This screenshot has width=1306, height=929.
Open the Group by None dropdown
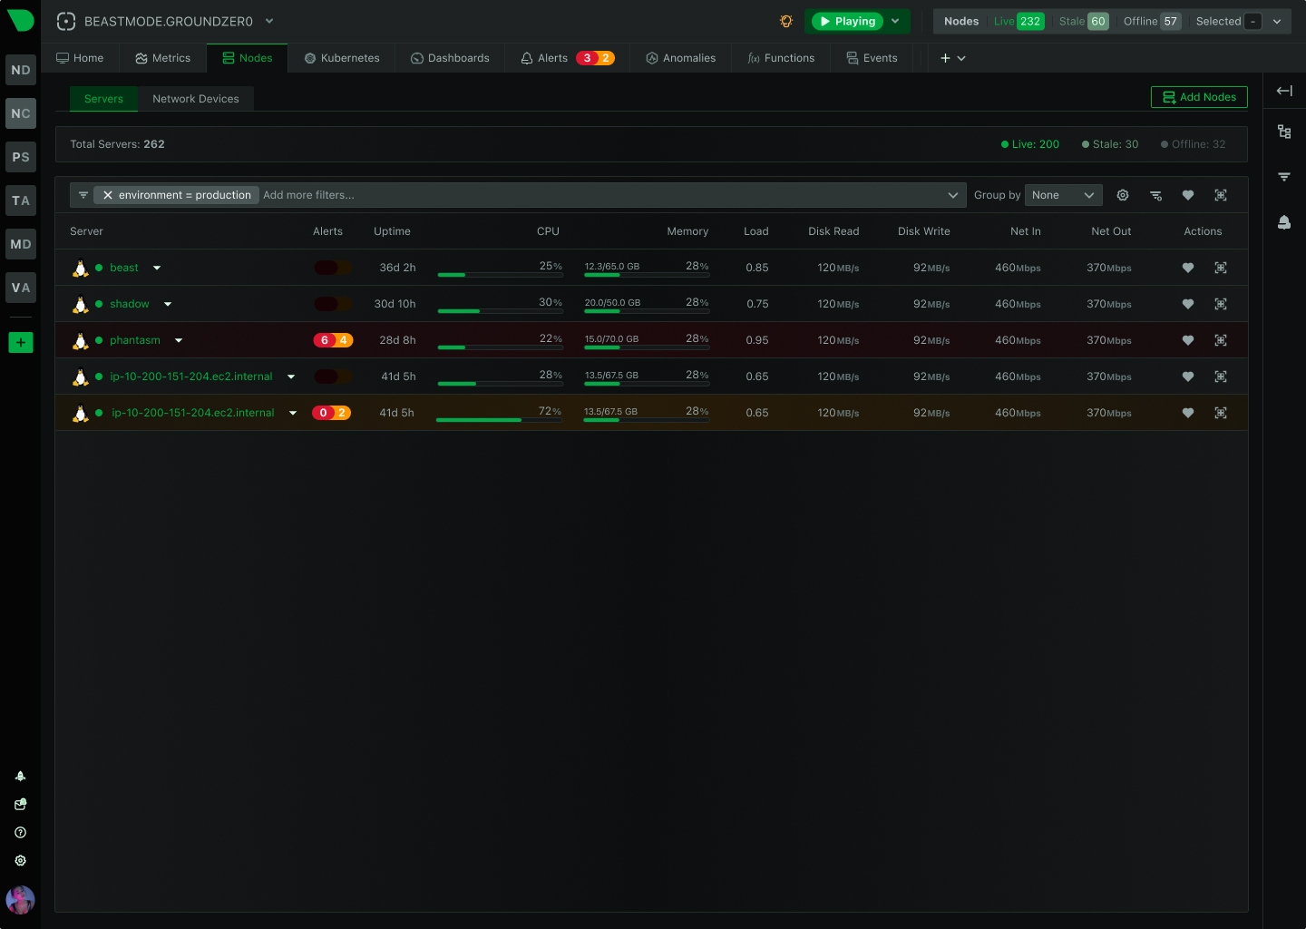point(1063,195)
